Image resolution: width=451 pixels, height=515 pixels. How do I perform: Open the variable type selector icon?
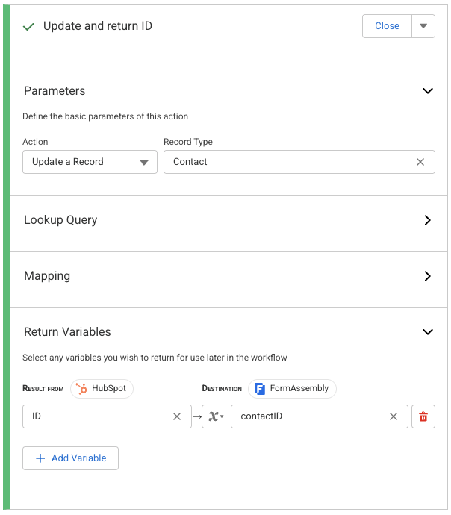(216, 416)
